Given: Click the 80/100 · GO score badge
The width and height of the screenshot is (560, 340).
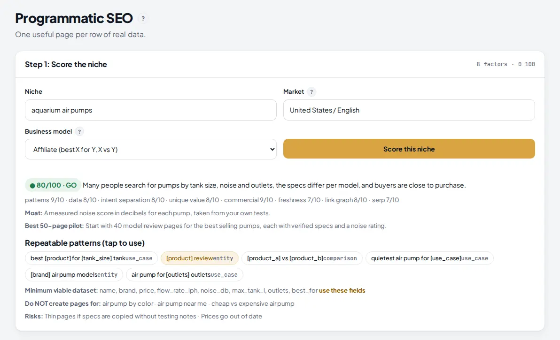Looking at the screenshot, I should (x=53, y=185).
